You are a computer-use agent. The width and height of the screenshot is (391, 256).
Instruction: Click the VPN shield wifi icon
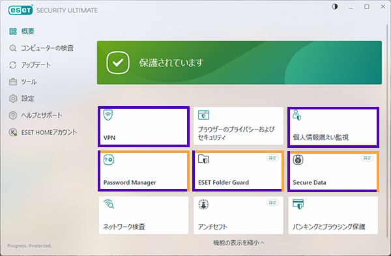[108, 115]
